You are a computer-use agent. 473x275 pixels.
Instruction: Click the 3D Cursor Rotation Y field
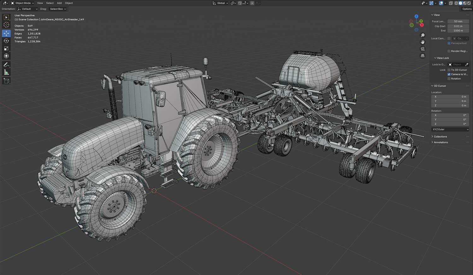pos(450,120)
